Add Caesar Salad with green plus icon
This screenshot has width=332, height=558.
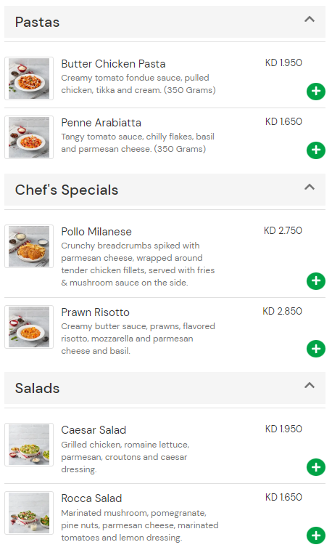(315, 467)
